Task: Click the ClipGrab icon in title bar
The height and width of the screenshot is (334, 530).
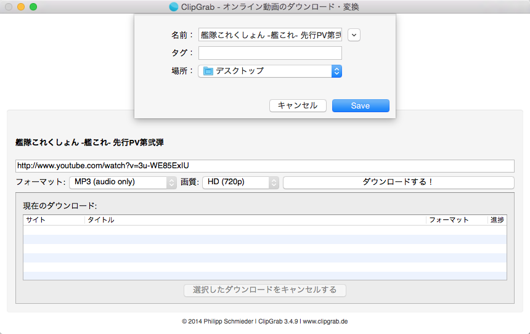Action: [173, 7]
